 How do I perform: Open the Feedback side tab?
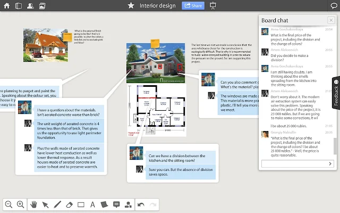click(x=336, y=93)
